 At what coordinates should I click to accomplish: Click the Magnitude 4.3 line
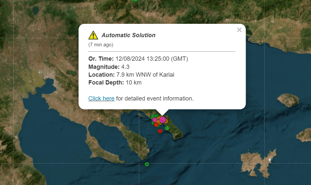point(109,67)
